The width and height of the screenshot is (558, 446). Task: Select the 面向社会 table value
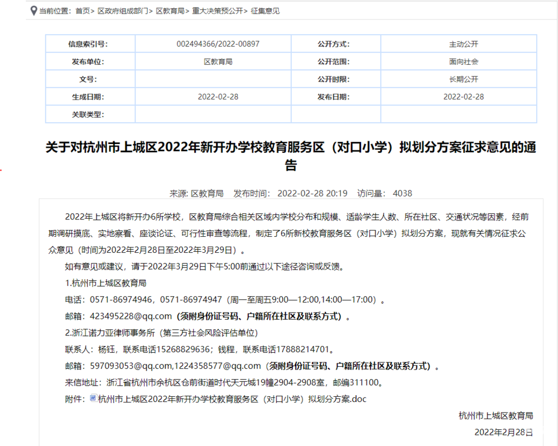coord(464,61)
